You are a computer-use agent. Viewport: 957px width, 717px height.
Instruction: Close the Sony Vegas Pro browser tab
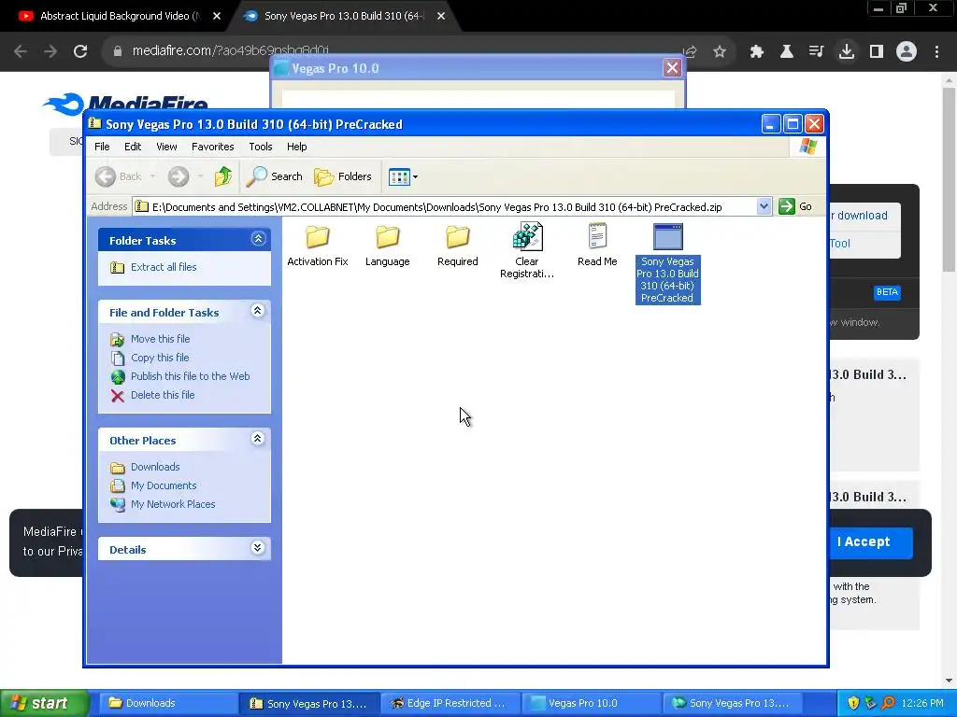(441, 16)
